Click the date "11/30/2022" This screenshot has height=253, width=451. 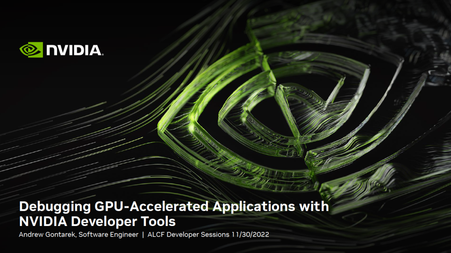click(250, 234)
